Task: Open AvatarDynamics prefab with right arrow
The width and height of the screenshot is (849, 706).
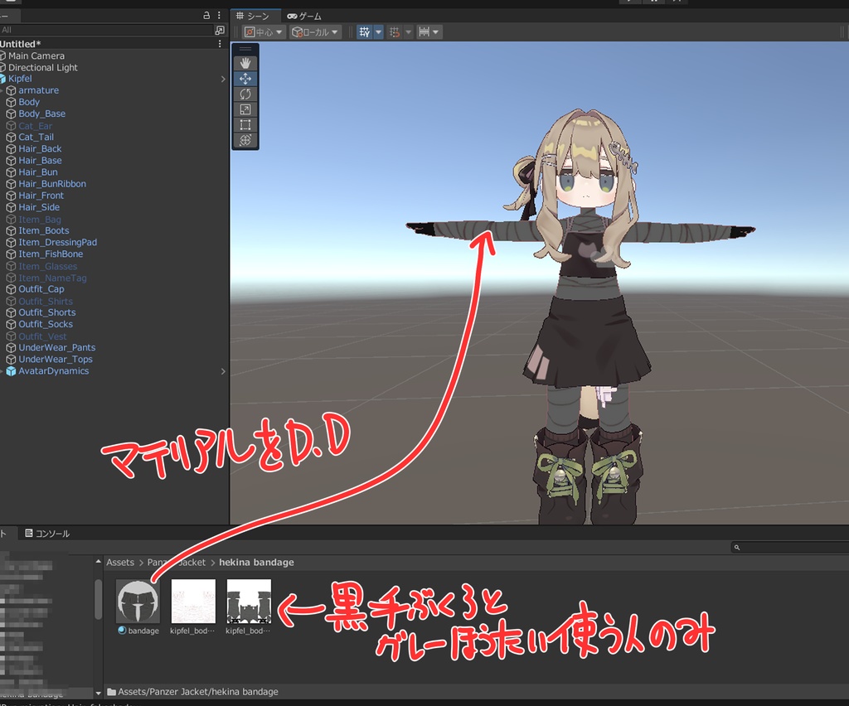Action: click(223, 372)
